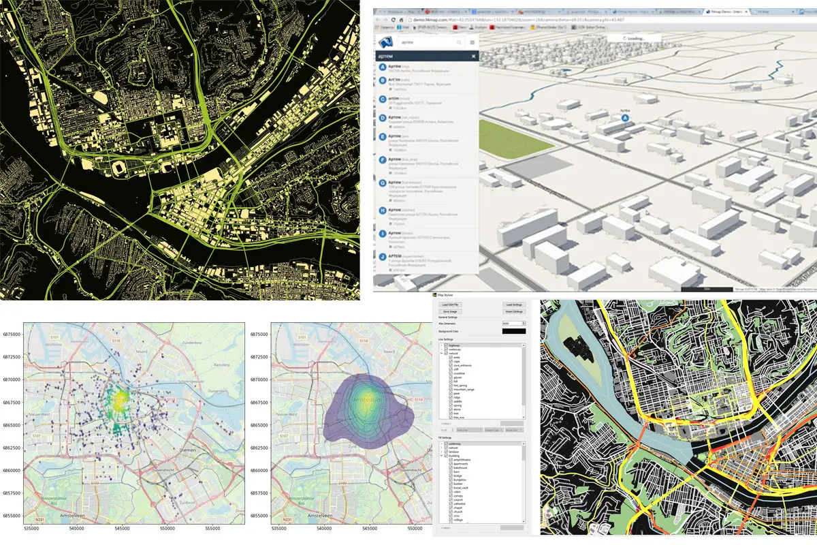Click the Reset Settings button
Image resolution: width=817 pixels, height=545 pixels.
513,311
